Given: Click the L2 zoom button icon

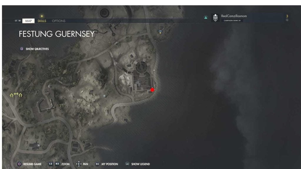Looking at the screenshot, I should click(x=51, y=164).
